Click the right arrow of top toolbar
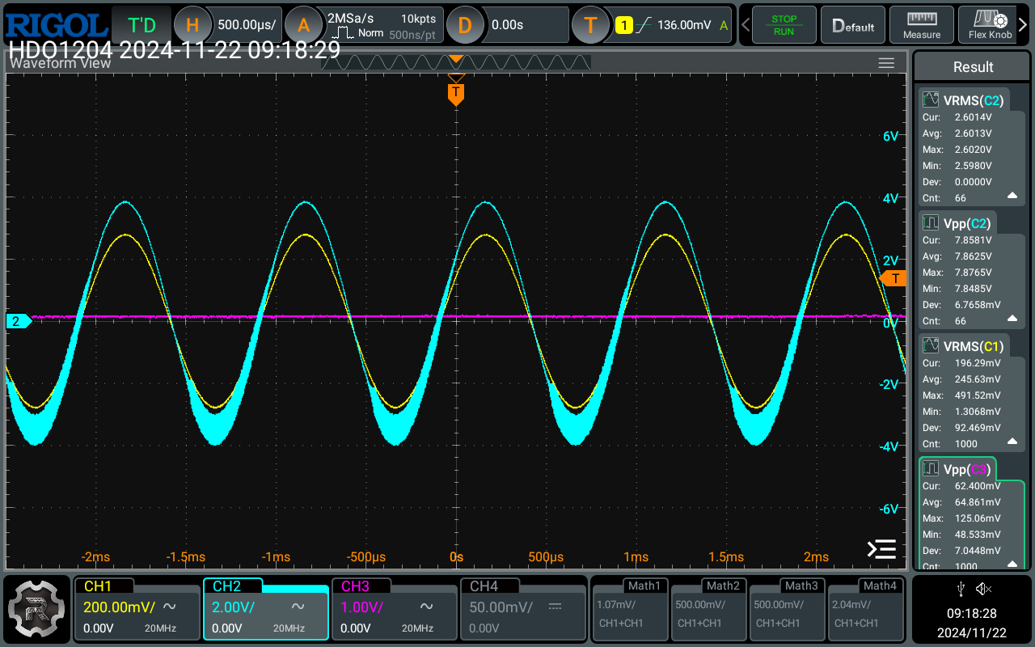The width and height of the screenshot is (1035, 647). (1023, 25)
